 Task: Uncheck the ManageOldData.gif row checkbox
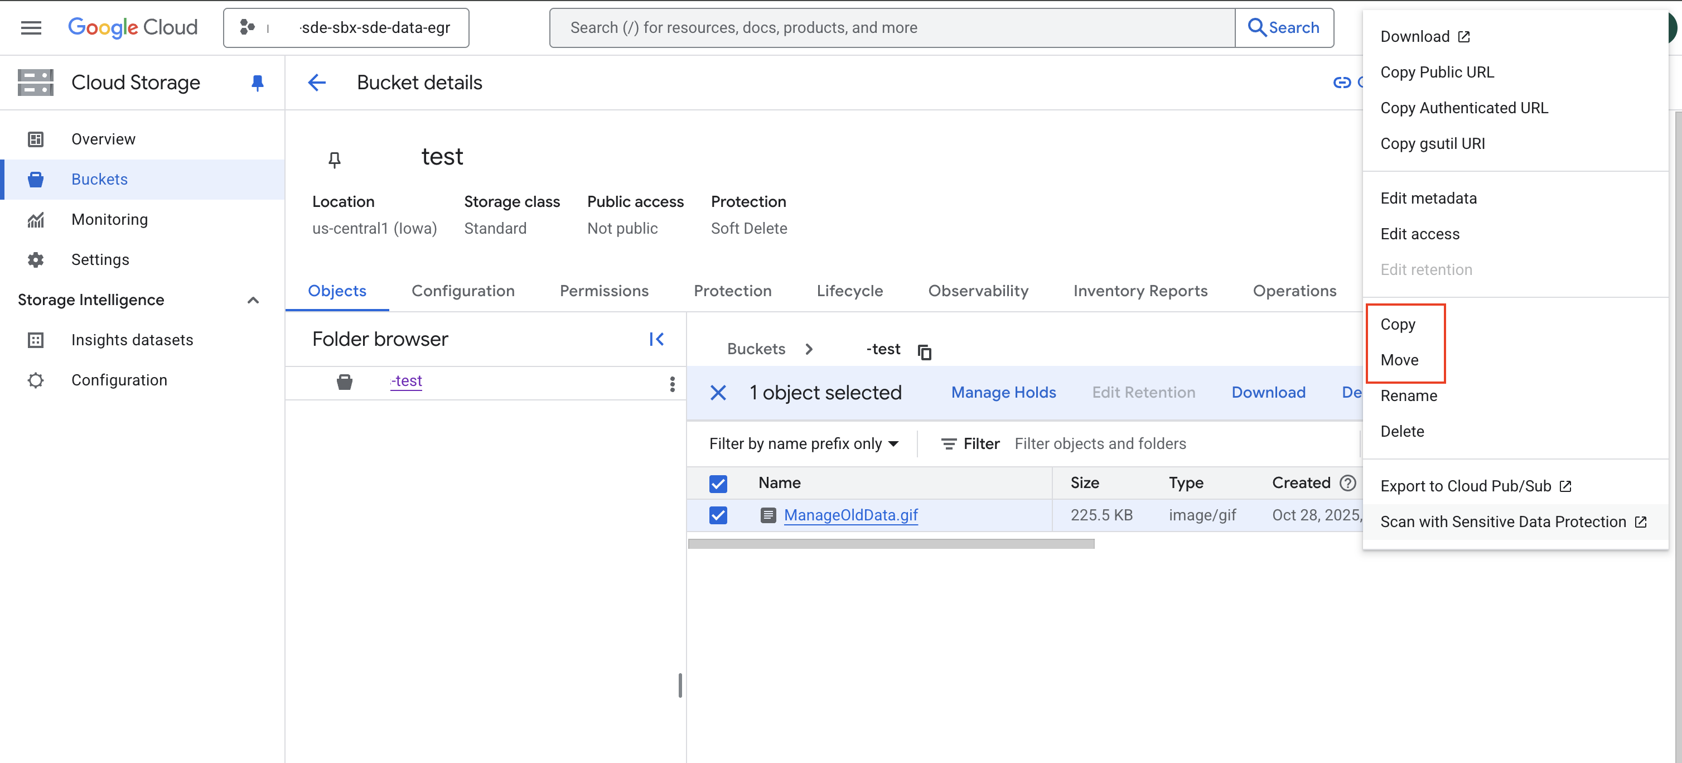coord(718,515)
